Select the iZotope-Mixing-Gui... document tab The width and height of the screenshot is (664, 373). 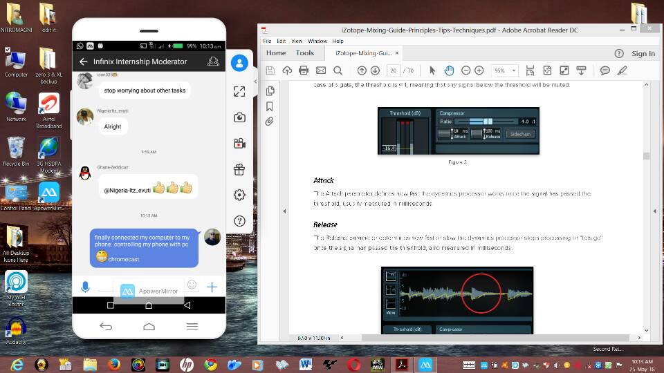pos(363,53)
